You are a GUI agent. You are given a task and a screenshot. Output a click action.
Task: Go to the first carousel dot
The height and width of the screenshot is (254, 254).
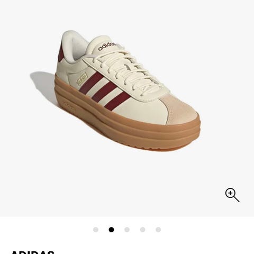click(x=96, y=230)
